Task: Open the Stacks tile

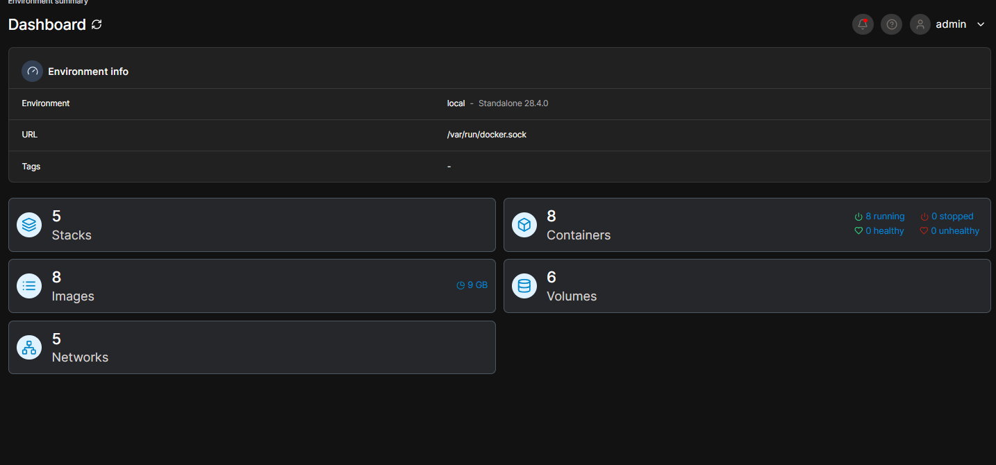Action: point(72,235)
